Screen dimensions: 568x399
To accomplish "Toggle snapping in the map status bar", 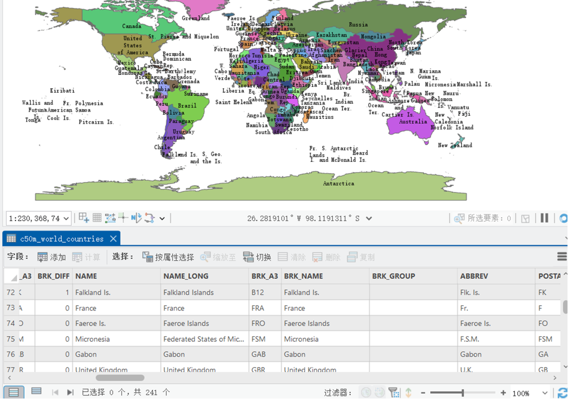I will (x=110, y=218).
